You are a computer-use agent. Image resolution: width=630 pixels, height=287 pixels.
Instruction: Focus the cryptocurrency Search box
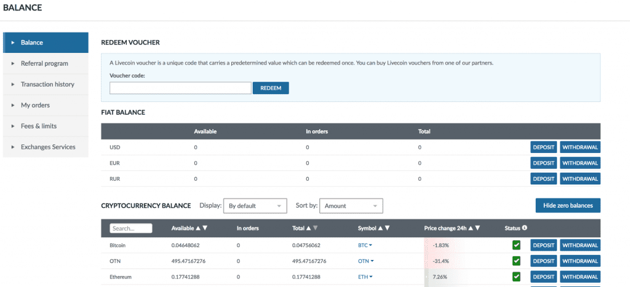click(x=131, y=228)
